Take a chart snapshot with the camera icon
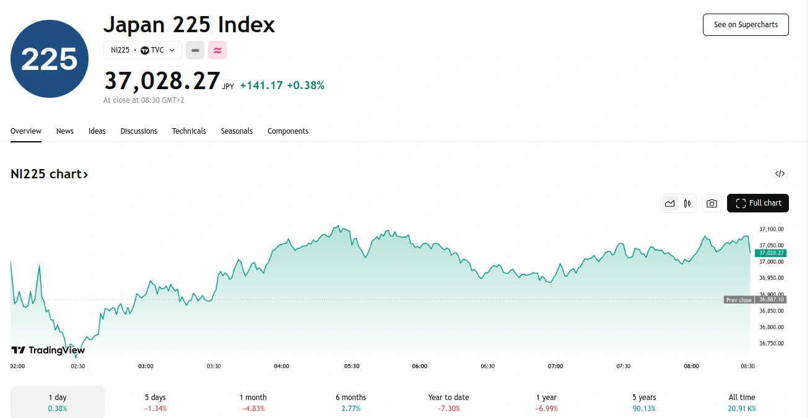 pyautogui.click(x=712, y=202)
